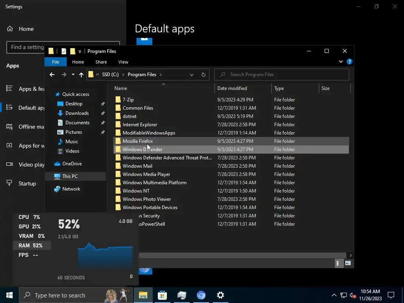Click the muted volume tray icon
The image size is (404, 303).
pos(353,295)
